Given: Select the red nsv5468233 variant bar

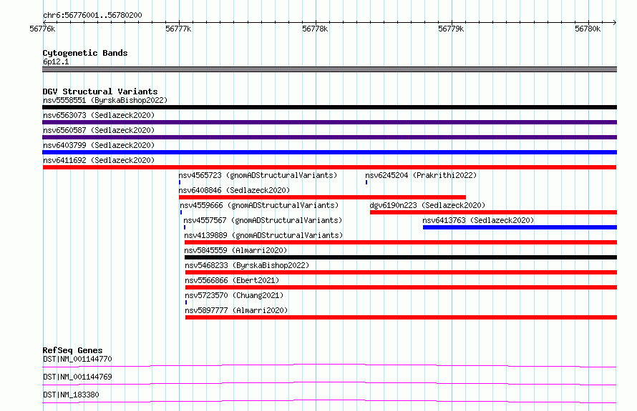Looking at the screenshot, I should [x=401, y=272].
